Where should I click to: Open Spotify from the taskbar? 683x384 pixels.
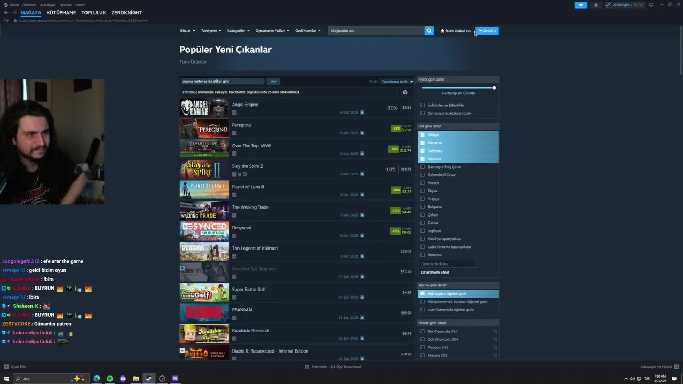pyautogui.click(x=110, y=379)
